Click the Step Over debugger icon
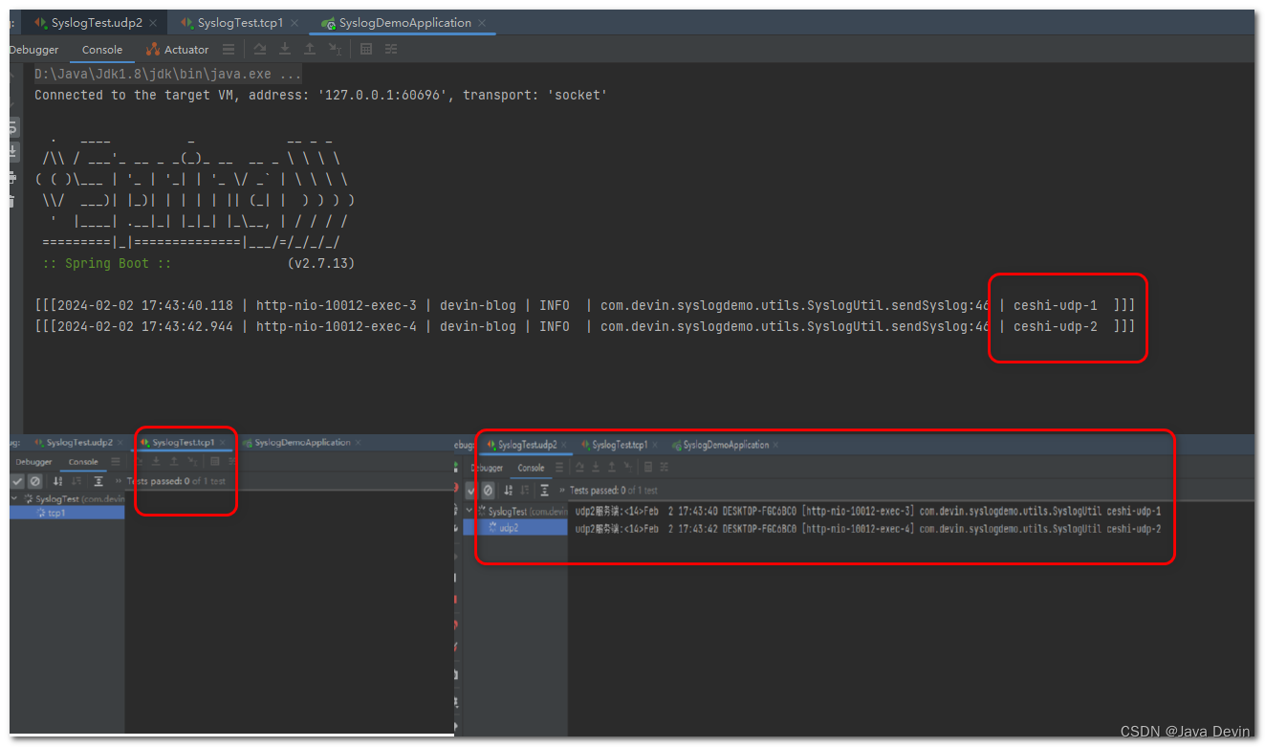Image resolution: width=1265 pixels, height=747 pixels. pos(260,50)
